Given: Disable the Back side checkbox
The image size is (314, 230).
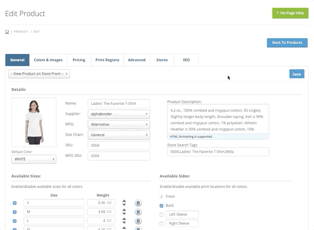Looking at the screenshot, I should [x=161, y=206].
